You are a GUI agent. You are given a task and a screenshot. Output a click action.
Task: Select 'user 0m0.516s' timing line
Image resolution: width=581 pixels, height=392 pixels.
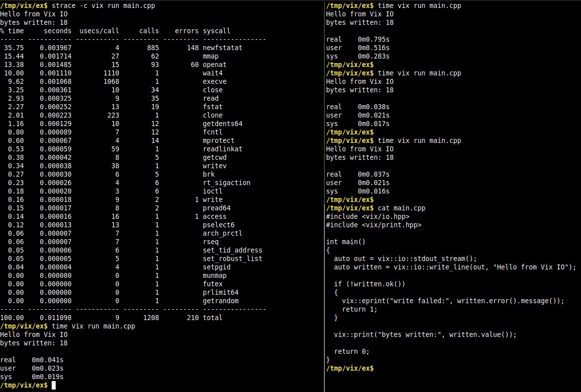point(357,48)
